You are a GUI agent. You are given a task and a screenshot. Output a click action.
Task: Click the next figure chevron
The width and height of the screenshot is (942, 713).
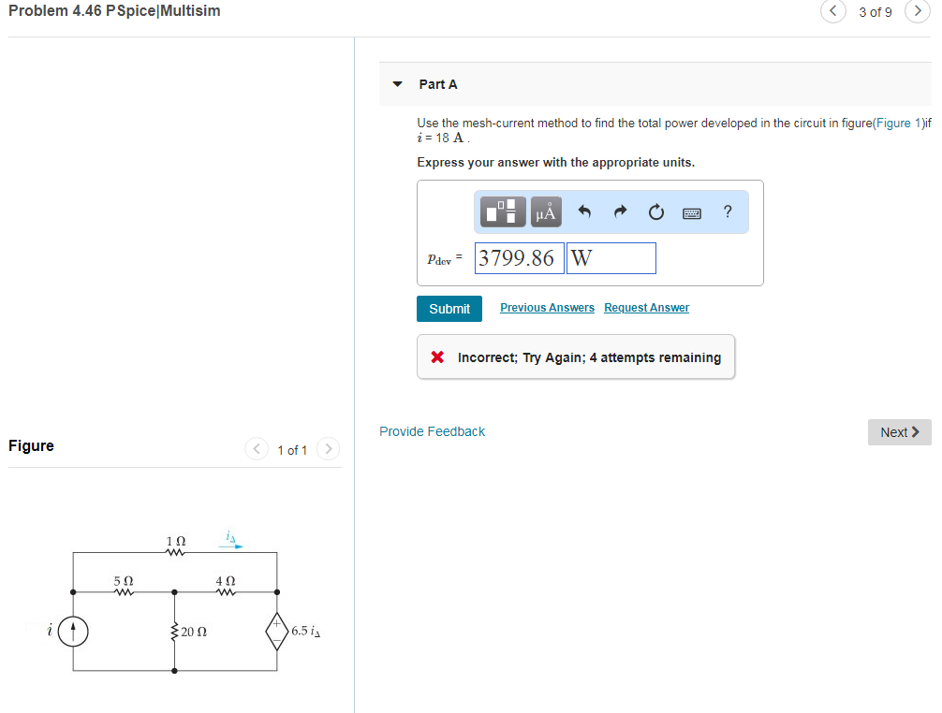point(328,449)
